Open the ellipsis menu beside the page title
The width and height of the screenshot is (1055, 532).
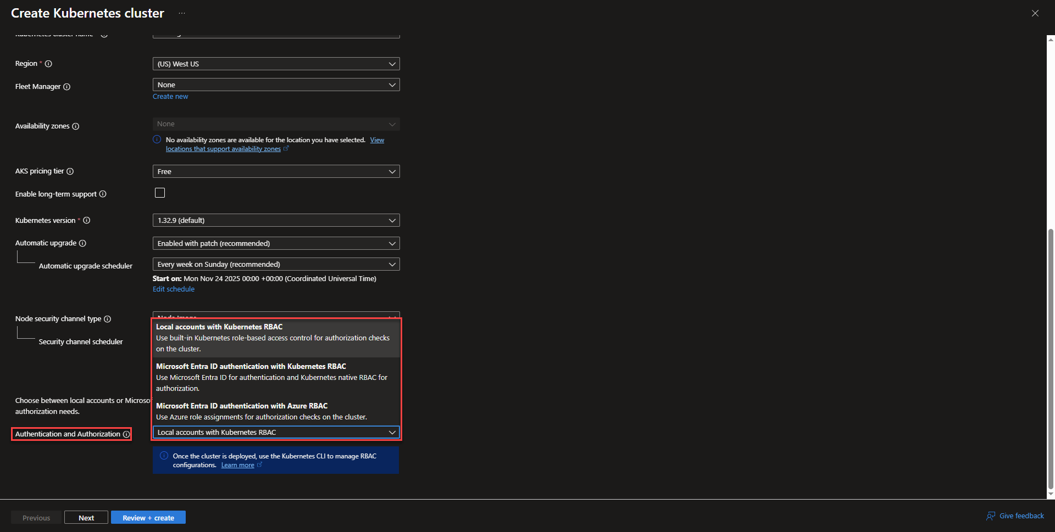pos(182,13)
